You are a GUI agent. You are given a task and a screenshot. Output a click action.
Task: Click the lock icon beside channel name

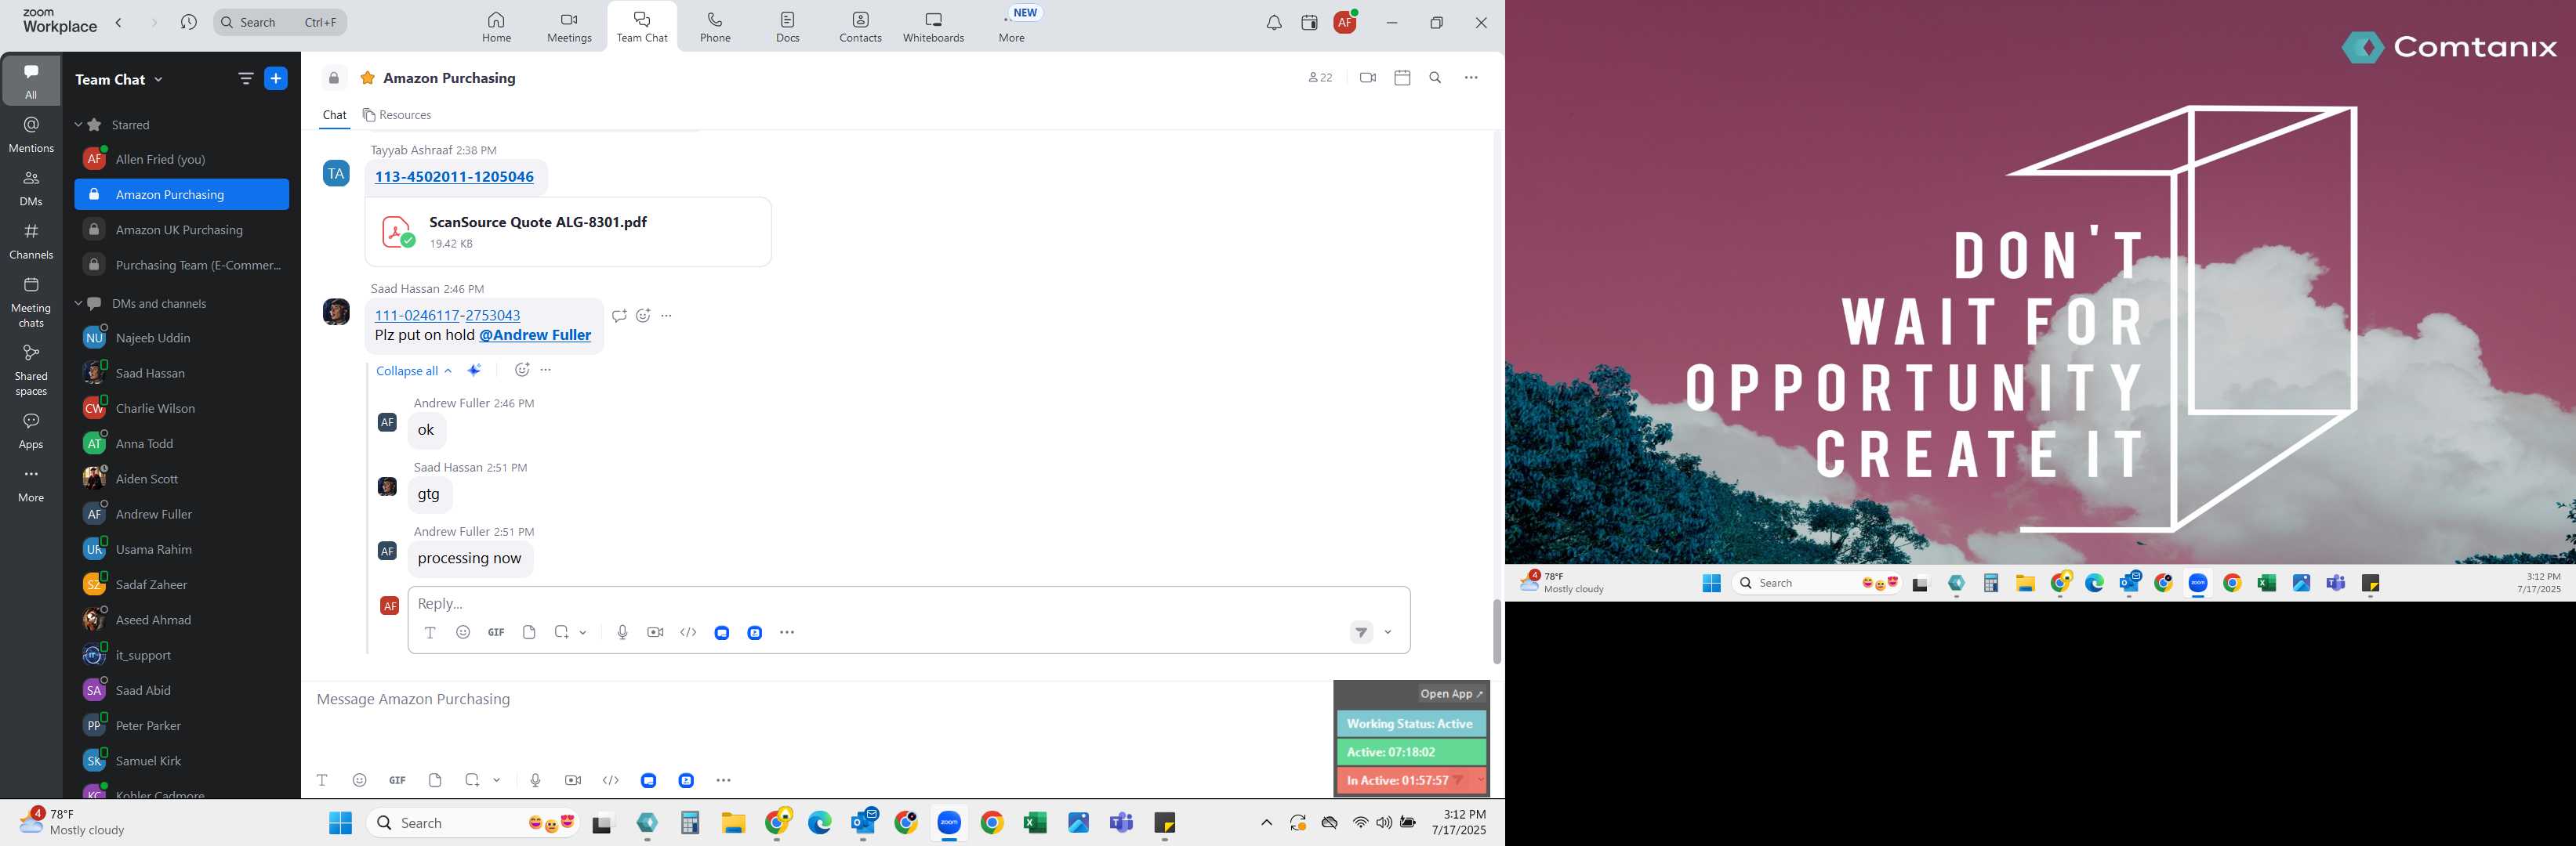(334, 78)
